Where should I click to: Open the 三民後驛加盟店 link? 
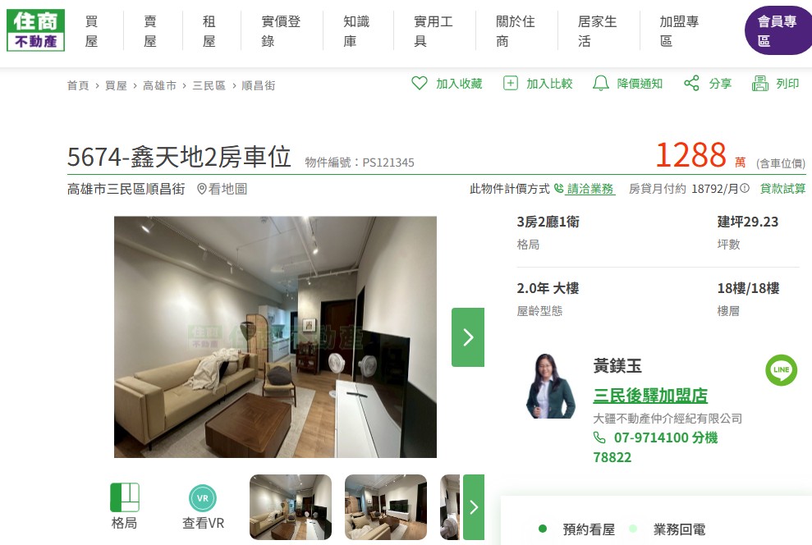(650, 396)
